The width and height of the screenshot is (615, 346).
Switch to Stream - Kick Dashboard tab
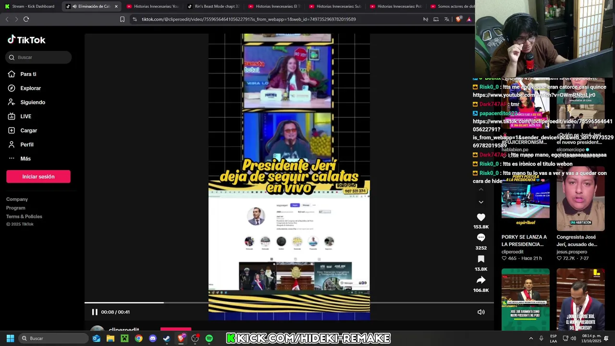pyautogui.click(x=30, y=6)
